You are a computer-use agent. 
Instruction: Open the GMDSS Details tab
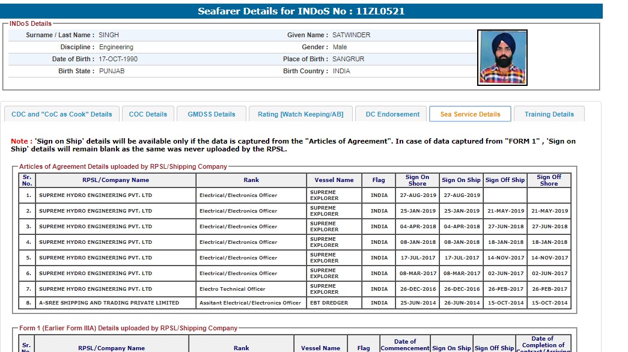(212, 114)
